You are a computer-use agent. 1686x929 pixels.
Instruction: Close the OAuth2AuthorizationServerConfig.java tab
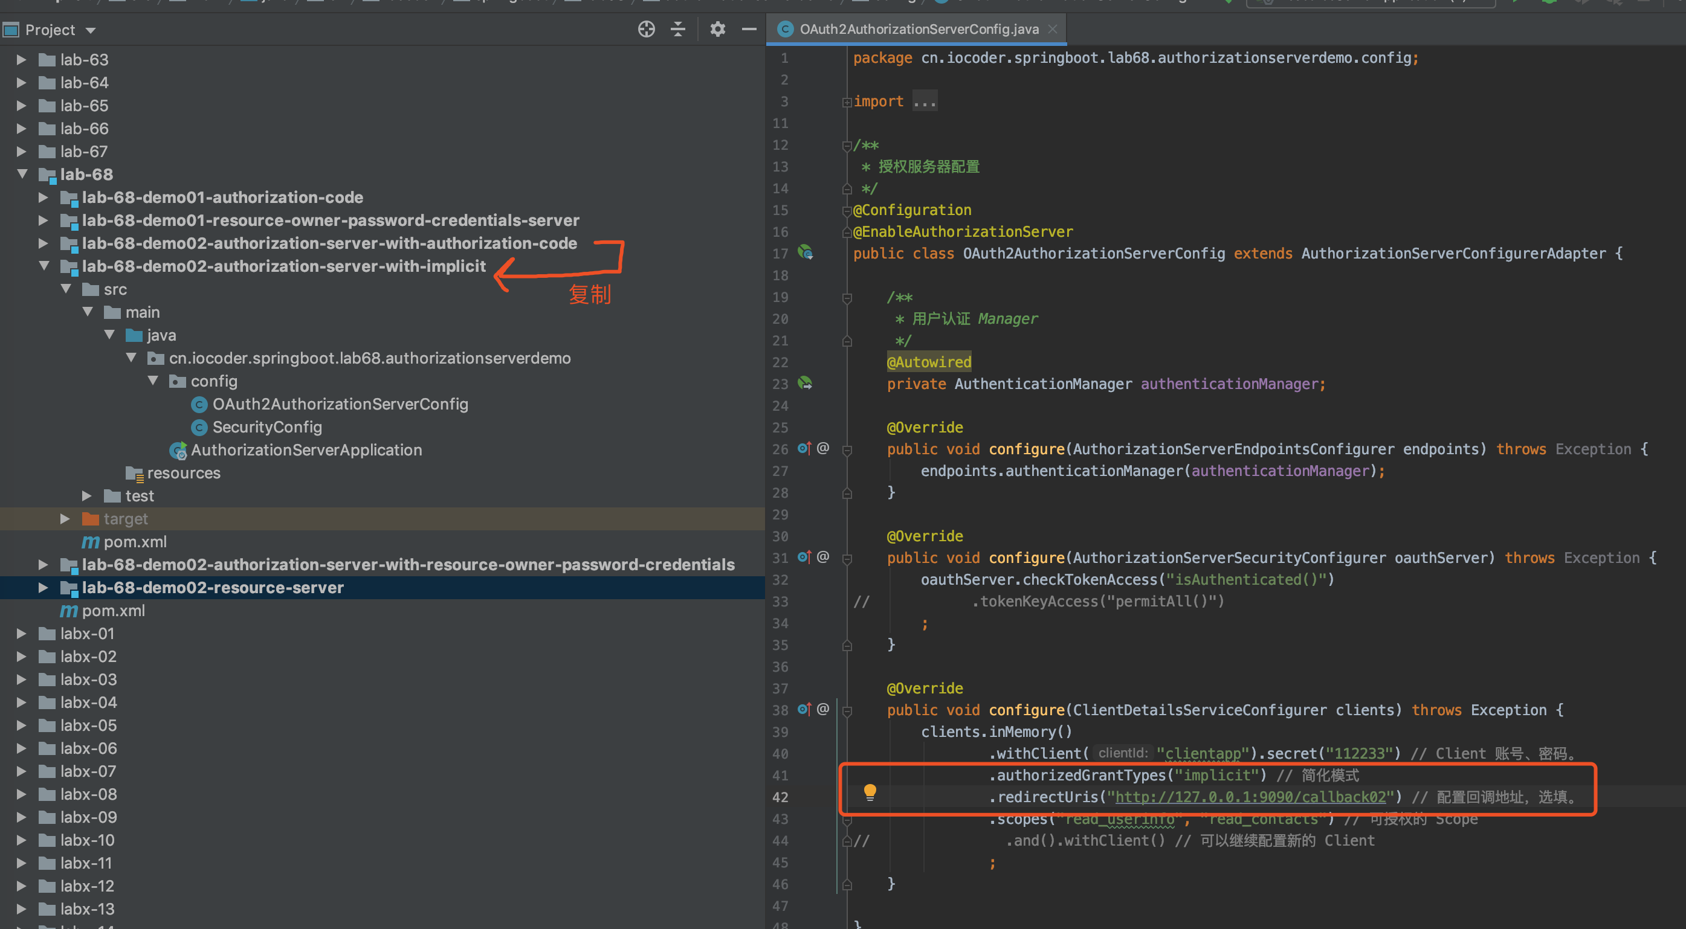(x=1053, y=30)
